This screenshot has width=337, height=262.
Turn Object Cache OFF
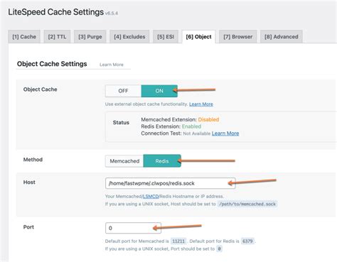click(x=123, y=91)
